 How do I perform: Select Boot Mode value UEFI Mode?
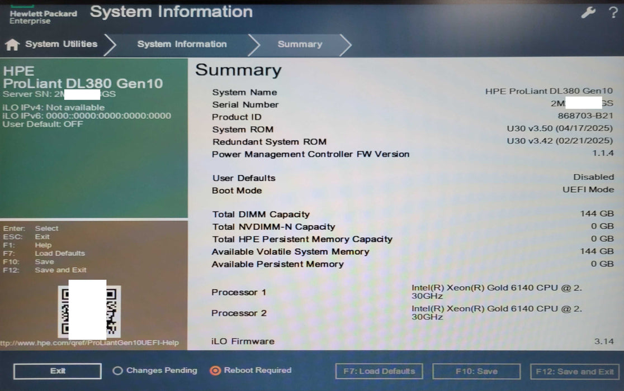[x=588, y=189]
